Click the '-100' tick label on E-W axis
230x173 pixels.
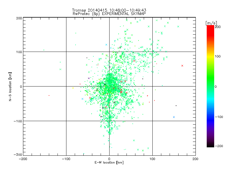click(66, 159)
